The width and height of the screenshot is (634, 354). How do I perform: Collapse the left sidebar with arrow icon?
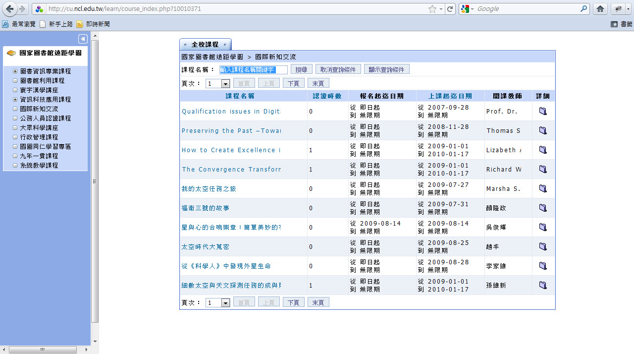point(83,39)
